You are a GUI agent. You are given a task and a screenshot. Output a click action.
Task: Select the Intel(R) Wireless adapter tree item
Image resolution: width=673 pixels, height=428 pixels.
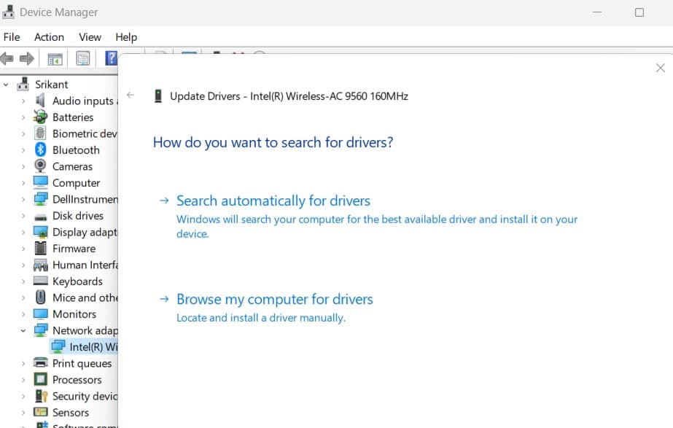(x=85, y=347)
